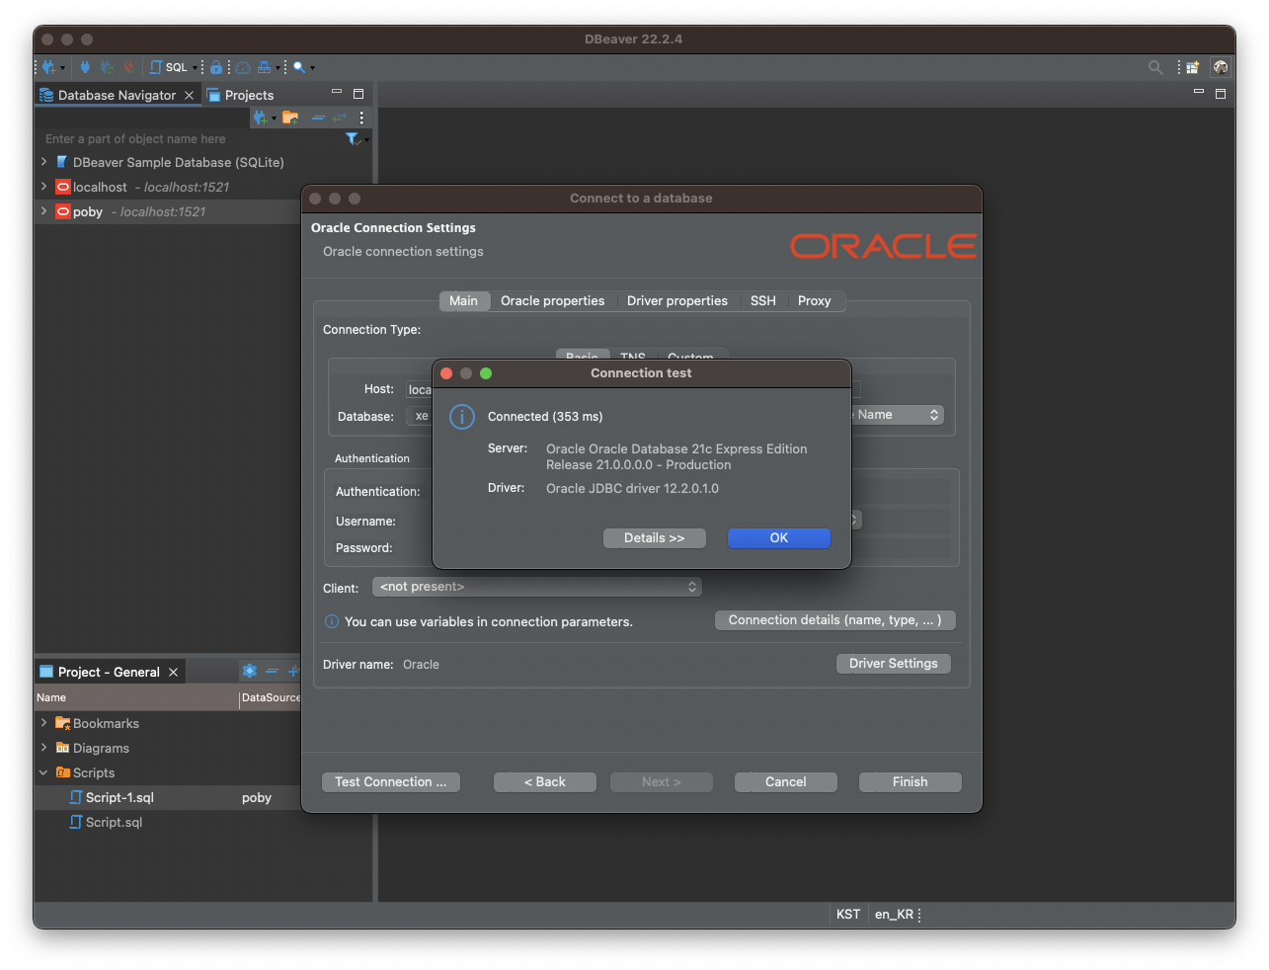This screenshot has width=1269, height=970.
Task: Click the search icon at toolbar right
Action: pyautogui.click(x=1154, y=67)
